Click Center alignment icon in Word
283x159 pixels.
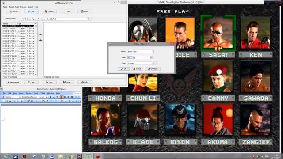click(x=65, y=97)
